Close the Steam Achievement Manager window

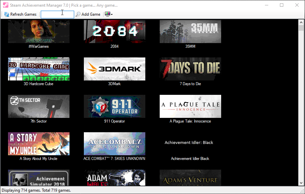coord(297,5)
